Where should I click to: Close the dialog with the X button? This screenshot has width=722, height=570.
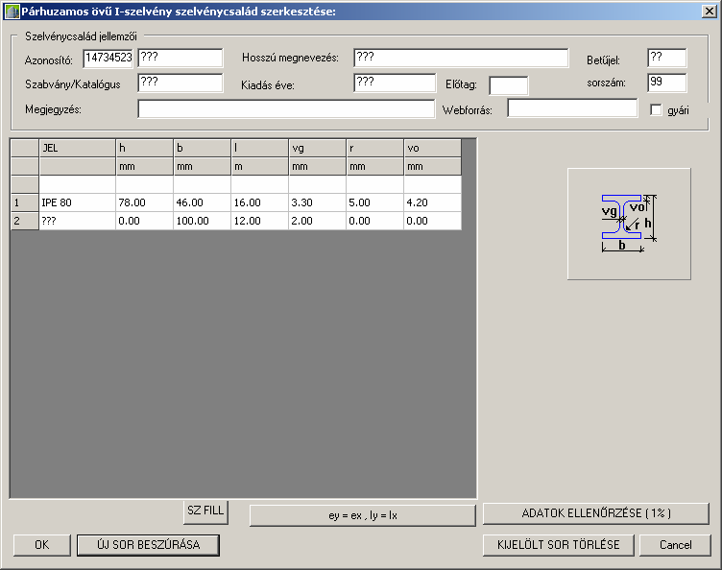(709, 12)
